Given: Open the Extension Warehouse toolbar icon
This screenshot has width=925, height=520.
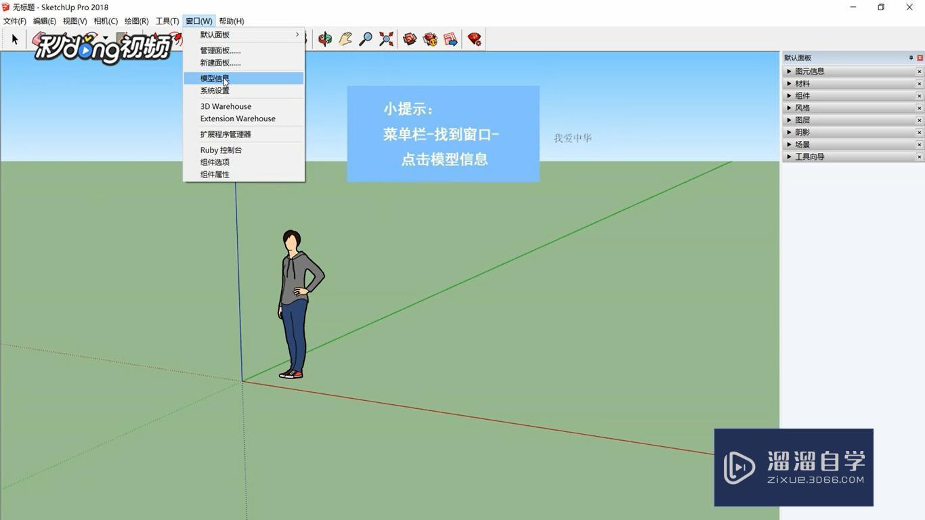Looking at the screenshot, I should coord(430,39).
